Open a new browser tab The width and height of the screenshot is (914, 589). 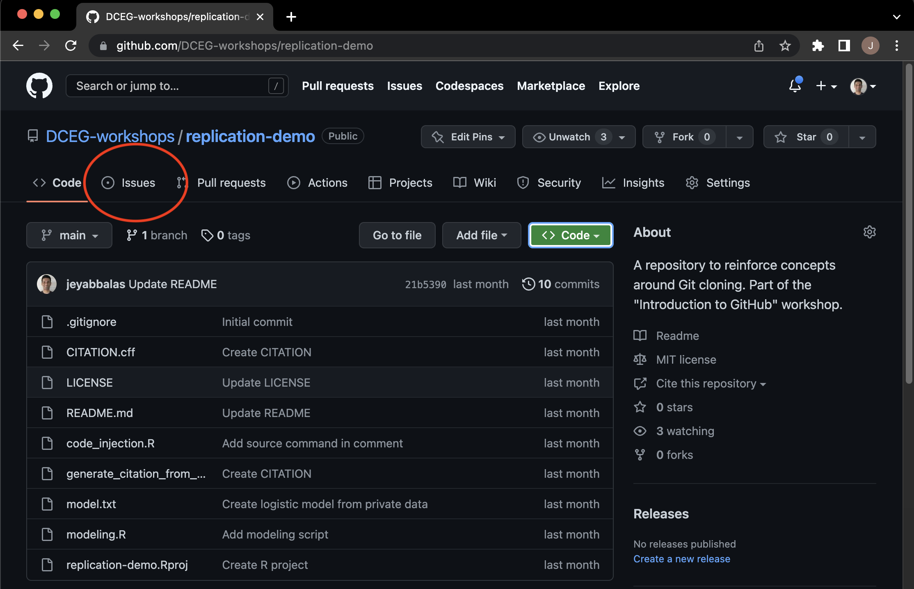click(291, 17)
